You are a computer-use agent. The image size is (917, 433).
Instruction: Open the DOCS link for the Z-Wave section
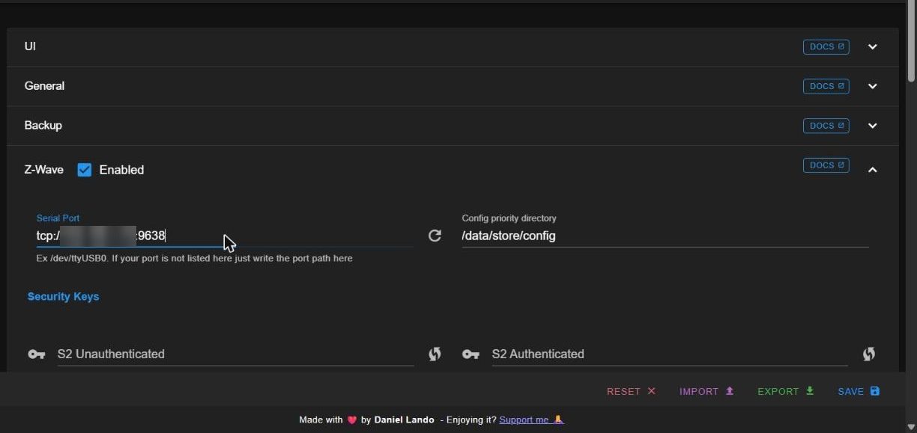pos(826,165)
